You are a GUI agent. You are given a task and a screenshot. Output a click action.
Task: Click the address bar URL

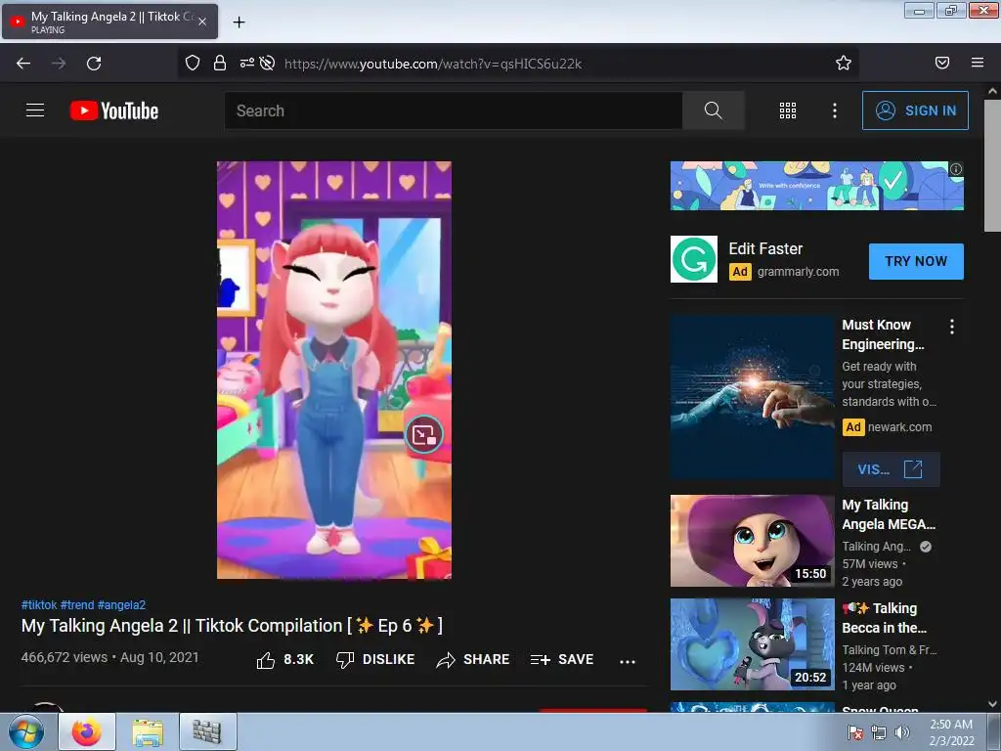pyautogui.click(x=433, y=64)
